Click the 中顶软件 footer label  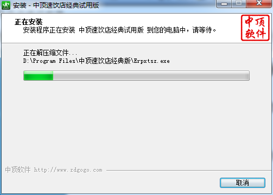point(18,170)
